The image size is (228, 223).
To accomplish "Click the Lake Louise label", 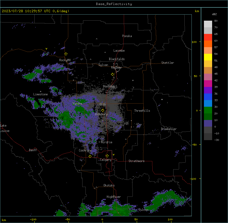I will pos(4,128).
